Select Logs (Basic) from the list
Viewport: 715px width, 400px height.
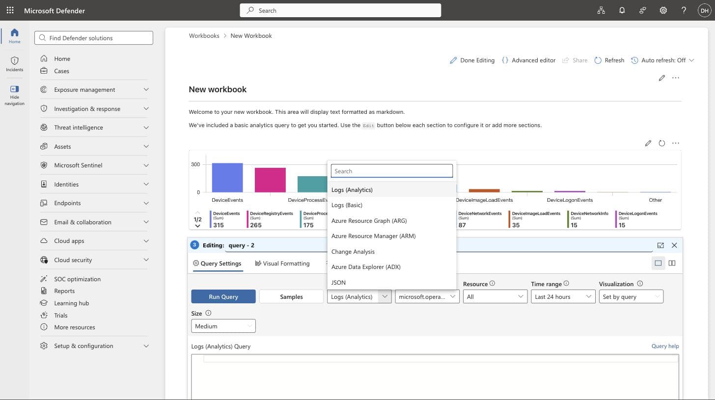[x=392, y=205]
